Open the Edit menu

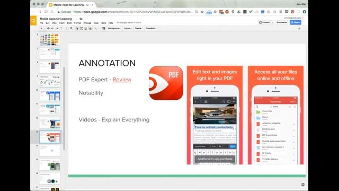pyautogui.click(x=48, y=23)
